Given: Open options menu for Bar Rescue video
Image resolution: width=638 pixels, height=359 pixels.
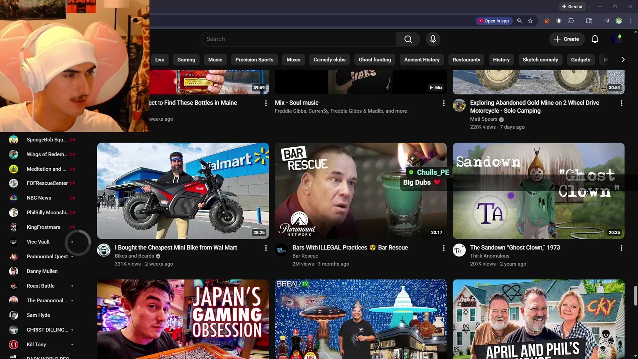Looking at the screenshot, I should click(x=444, y=248).
